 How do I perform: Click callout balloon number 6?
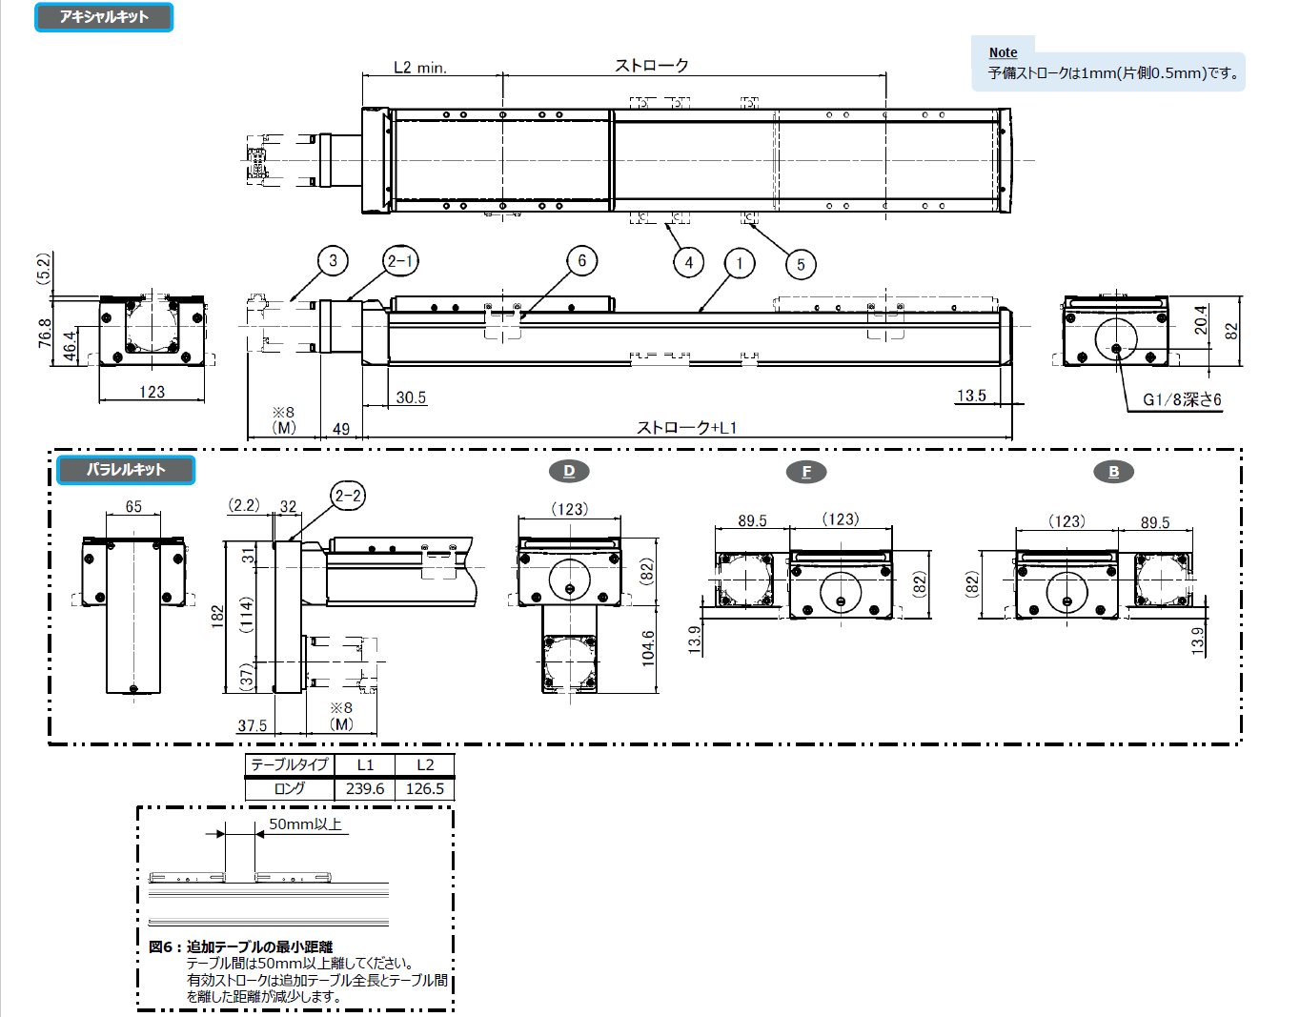point(581,261)
